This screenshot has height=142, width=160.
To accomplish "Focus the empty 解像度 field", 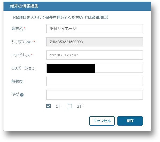I will tap(95, 81).
